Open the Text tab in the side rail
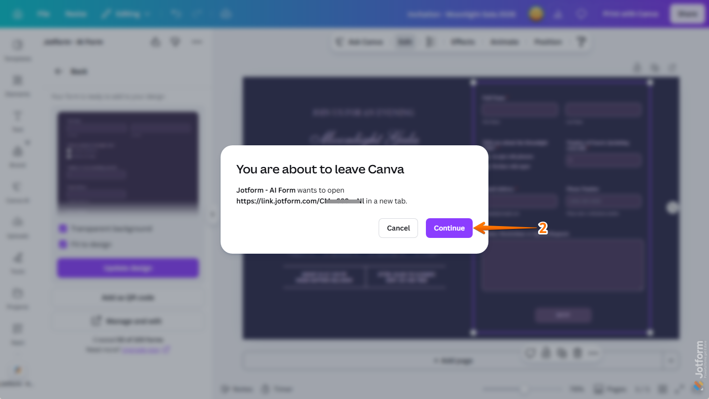This screenshot has height=399, width=709. coord(18,120)
